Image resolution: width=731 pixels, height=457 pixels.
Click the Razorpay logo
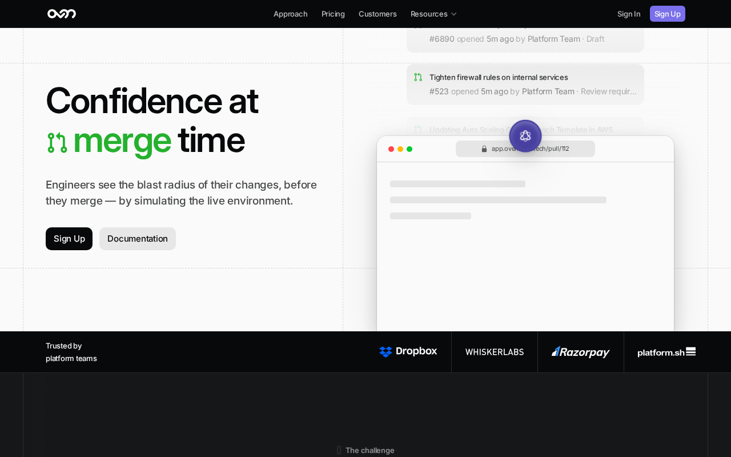pyautogui.click(x=581, y=352)
